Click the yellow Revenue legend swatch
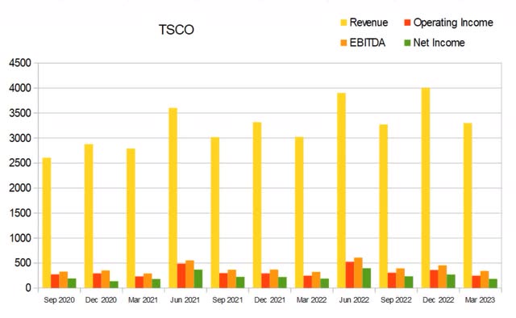This screenshot has height=318, width=516. pos(343,23)
